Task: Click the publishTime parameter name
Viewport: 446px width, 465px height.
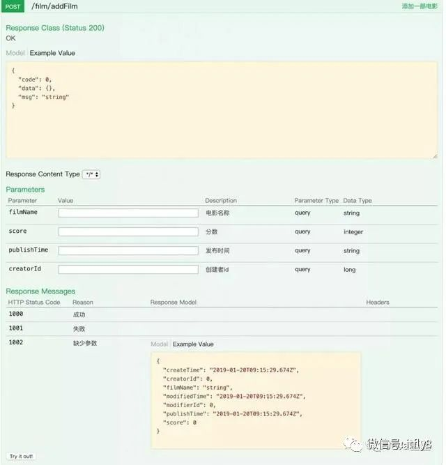Action: [x=28, y=250]
